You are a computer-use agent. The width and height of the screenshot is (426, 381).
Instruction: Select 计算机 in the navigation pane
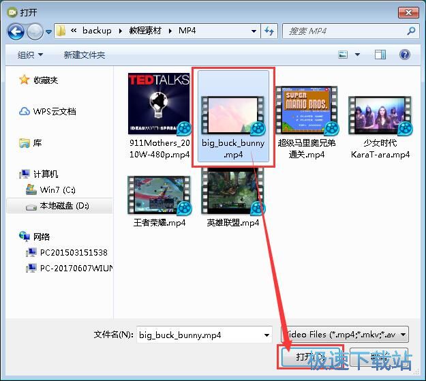(x=46, y=174)
